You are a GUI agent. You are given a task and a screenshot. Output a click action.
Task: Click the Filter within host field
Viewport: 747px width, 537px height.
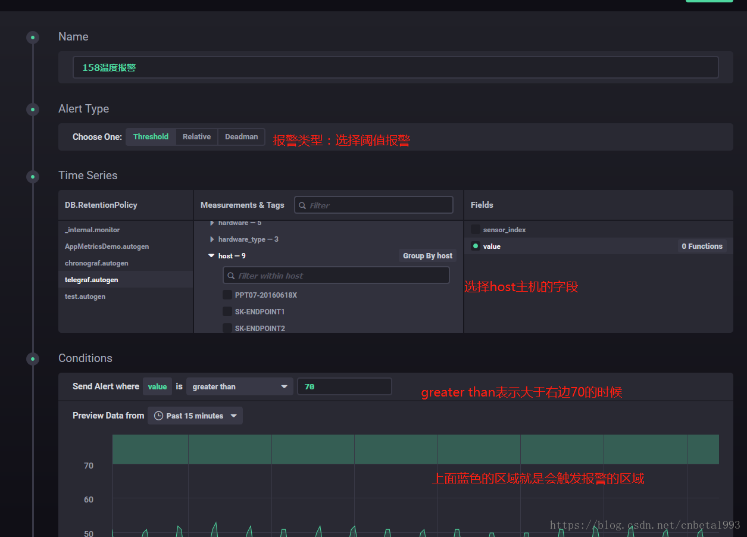(336, 275)
